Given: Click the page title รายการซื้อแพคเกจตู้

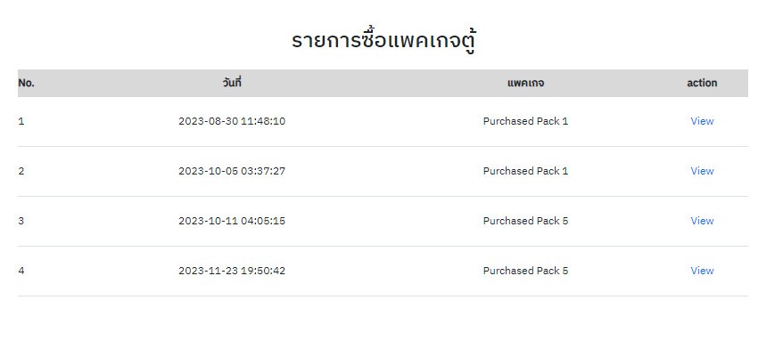Looking at the screenshot, I should click(x=383, y=41).
